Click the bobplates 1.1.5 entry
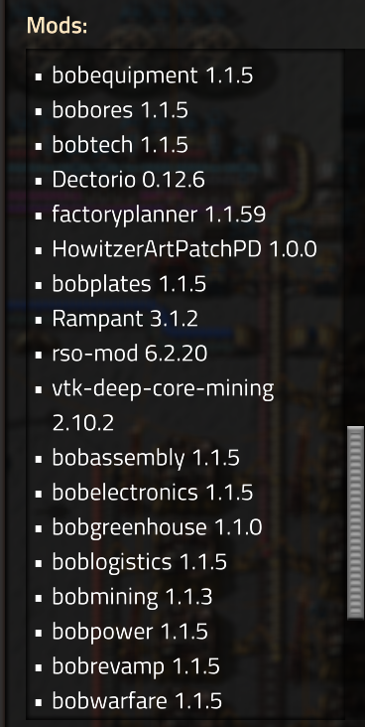 coord(129,284)
